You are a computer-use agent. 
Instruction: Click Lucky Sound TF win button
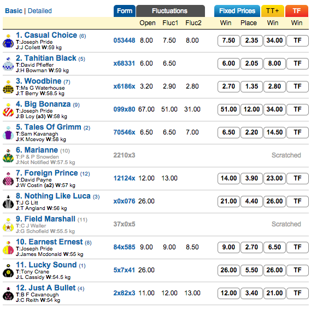[x=297, y=270]
